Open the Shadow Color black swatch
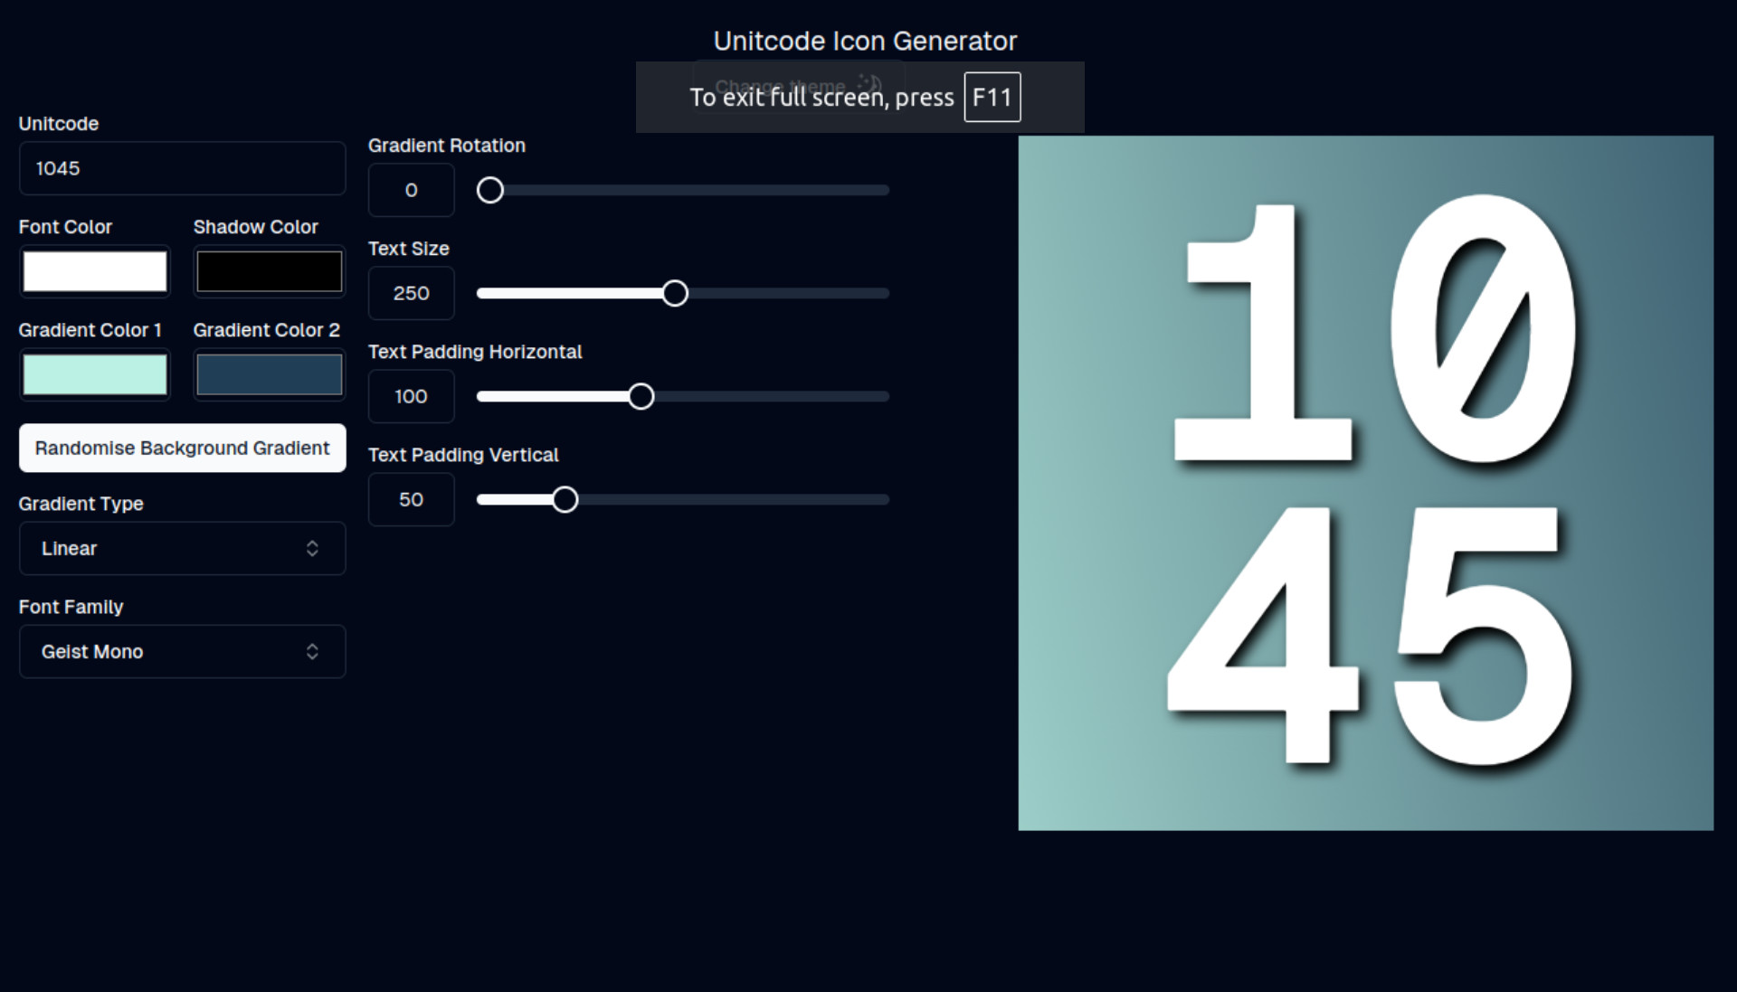Screen dimensions: 1737x992 (x=270, y=271)
